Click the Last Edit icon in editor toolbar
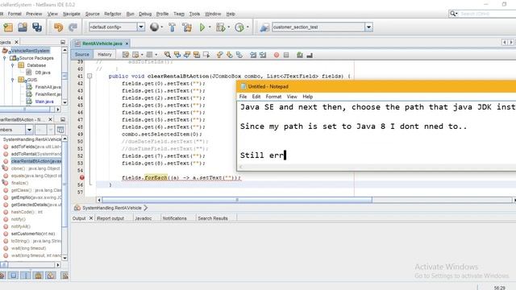This screenshot has width=516, height=290. point(126,55)
